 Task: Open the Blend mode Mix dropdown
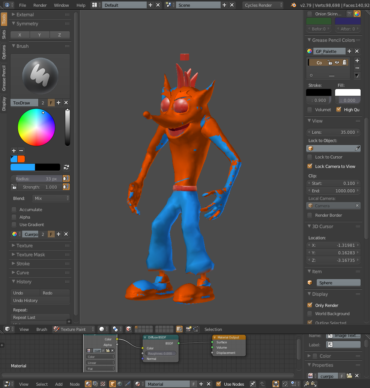(x=51, y=198)
